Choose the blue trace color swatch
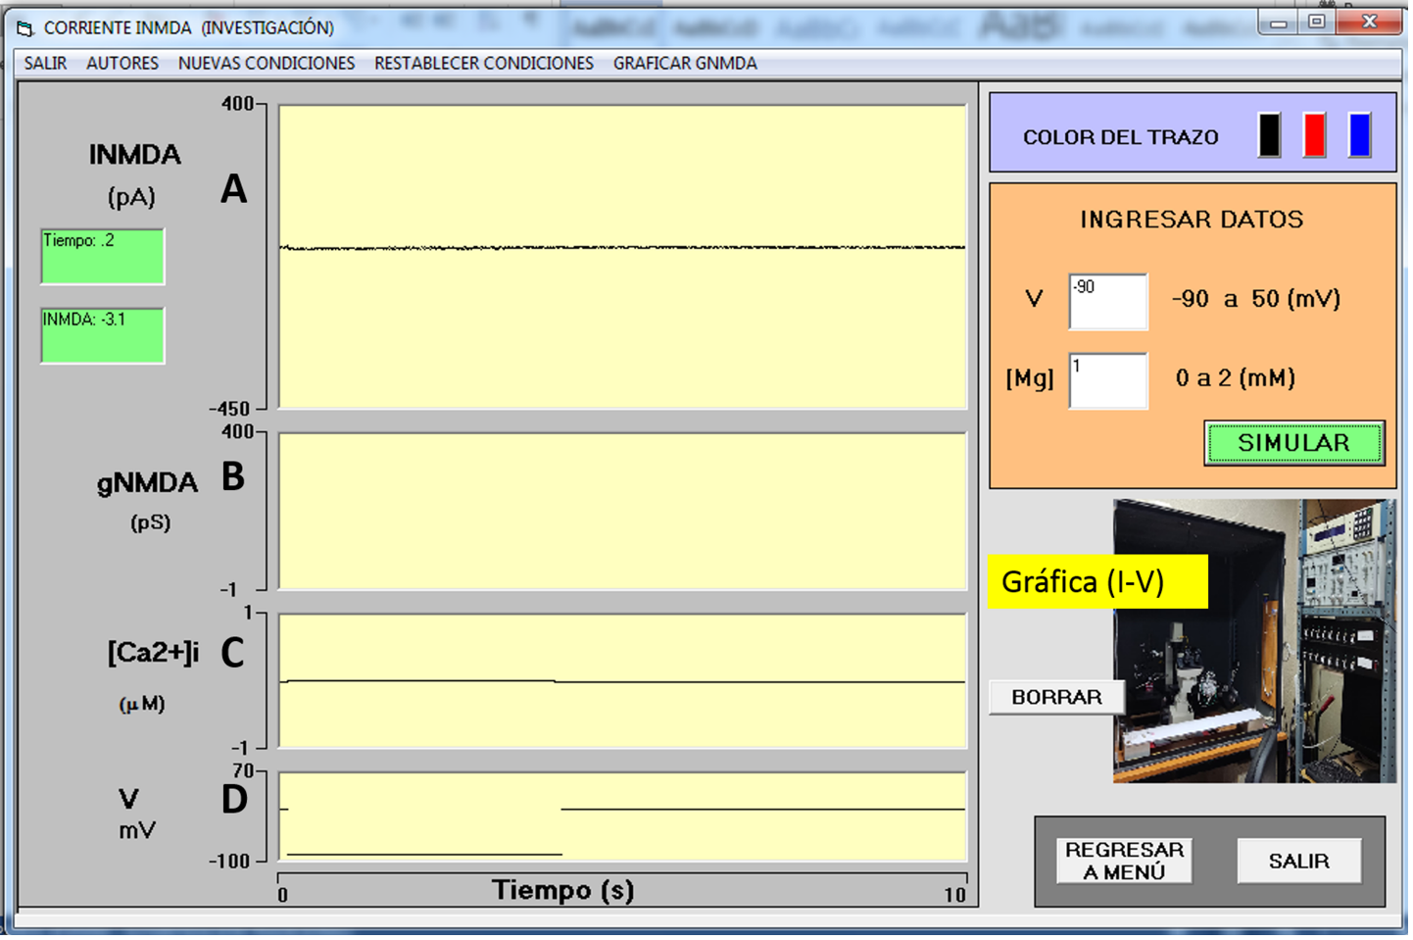1413x940 pixels. (1359, 135)
